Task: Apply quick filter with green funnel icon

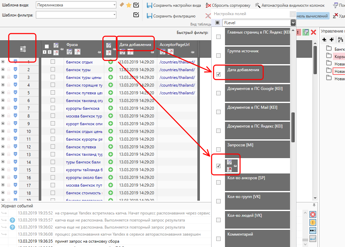Action: click(305, 32)
